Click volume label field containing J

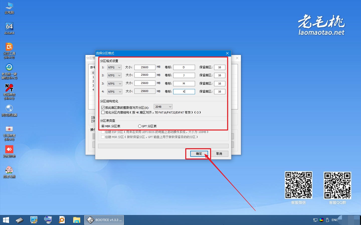184,75
